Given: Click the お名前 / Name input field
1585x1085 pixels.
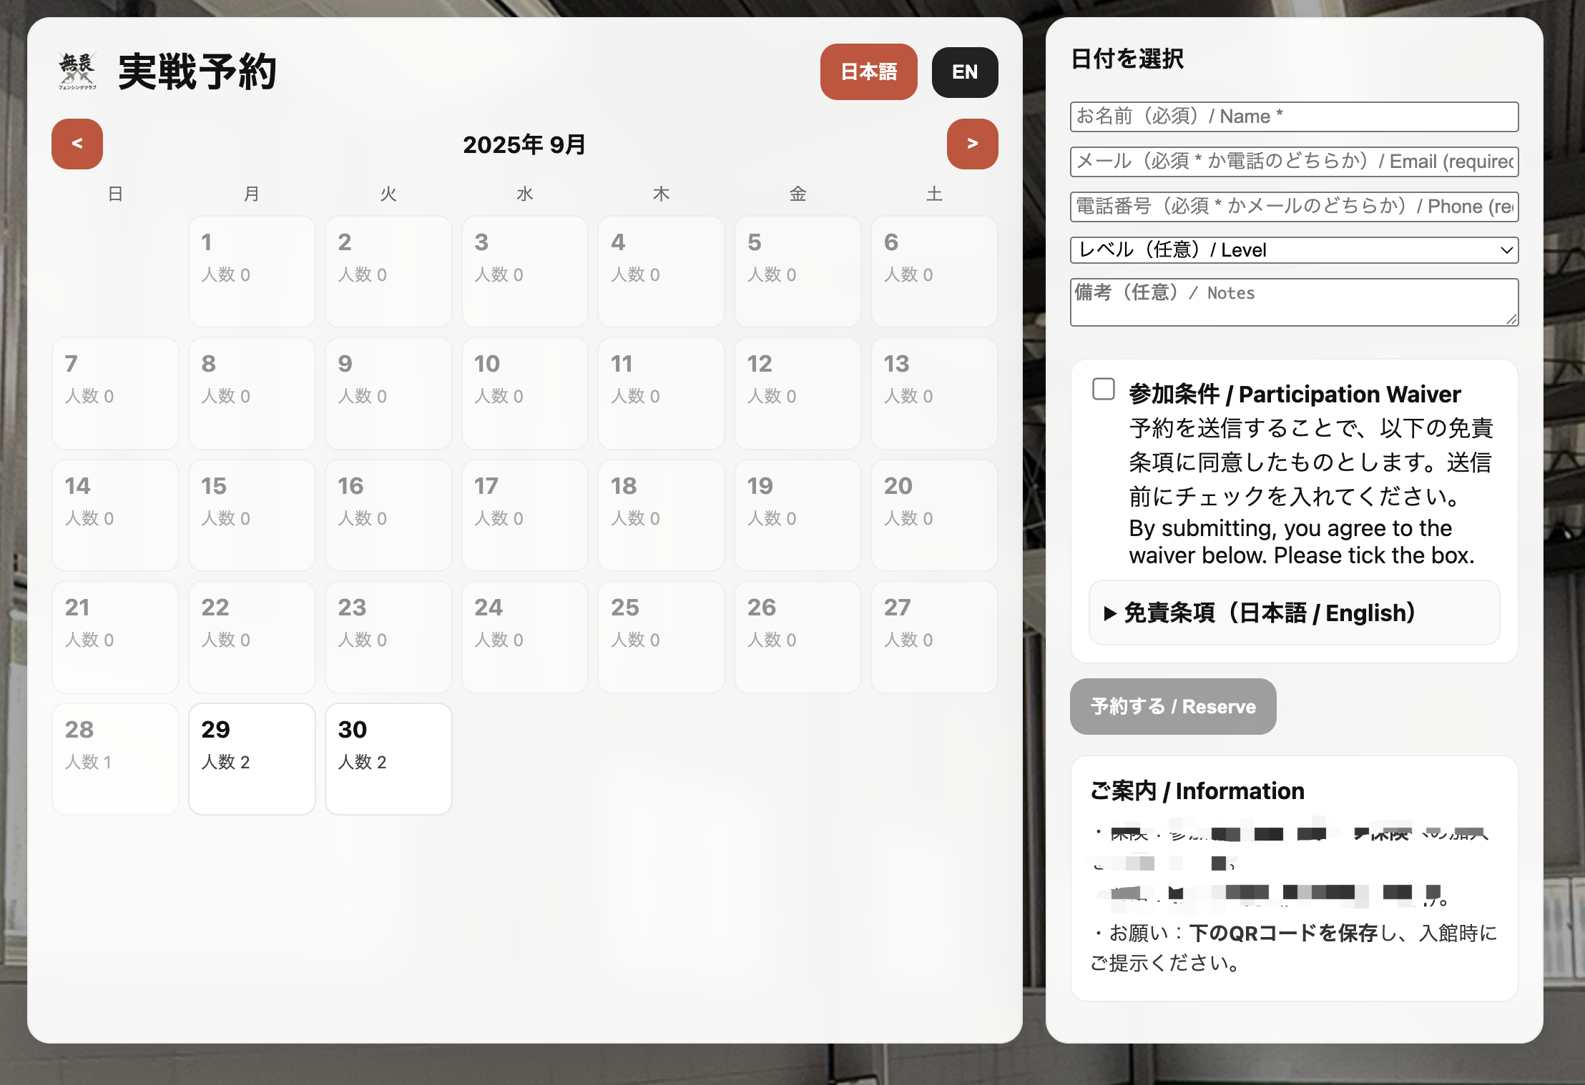Looking at the screenshot, I should click(1293, 117).
